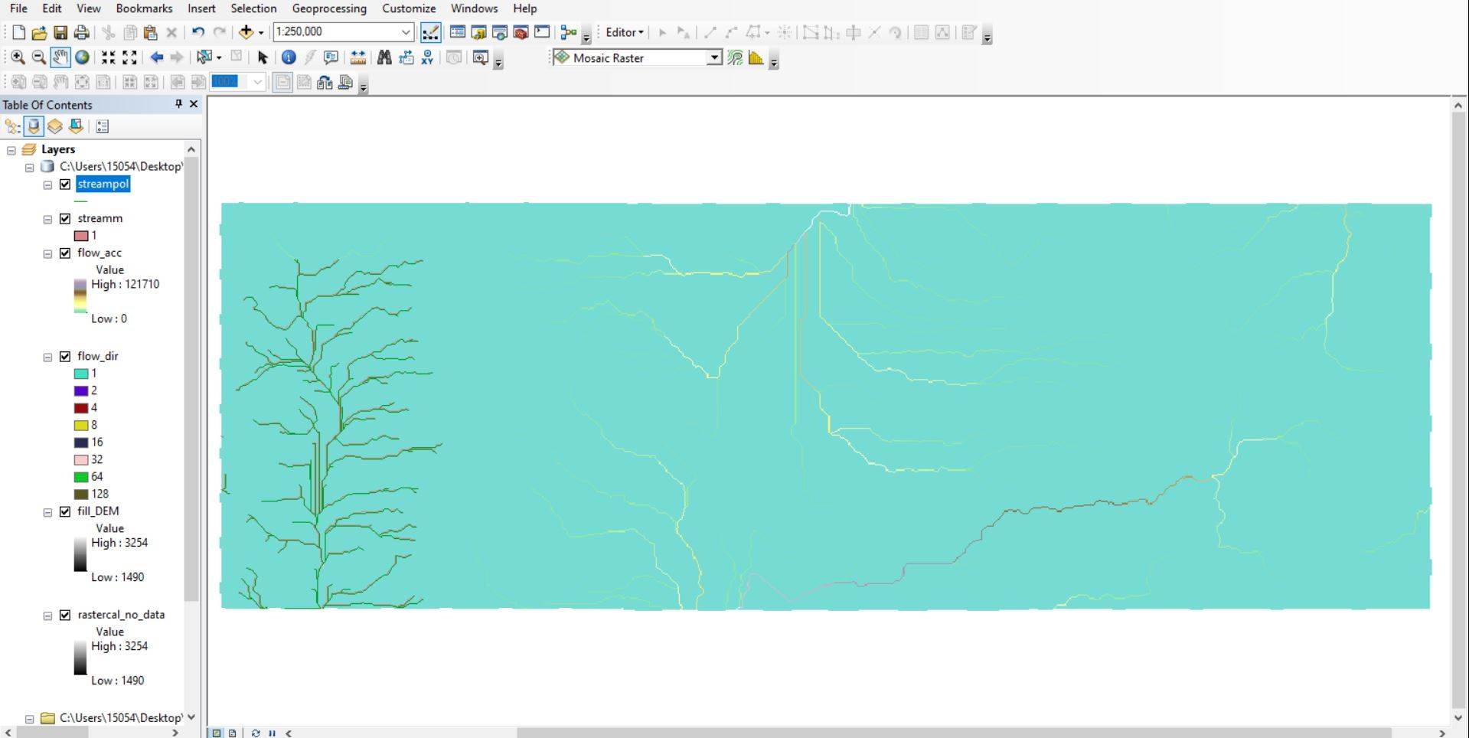The height and width of the screenshot is (738, 1469).
Task: Click flow_dir value 64 green swatch
Action: click(81, 477)
